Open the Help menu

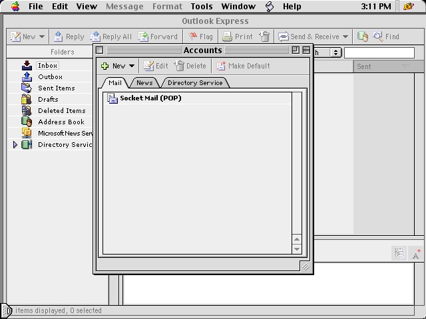(x=292, y=6)
